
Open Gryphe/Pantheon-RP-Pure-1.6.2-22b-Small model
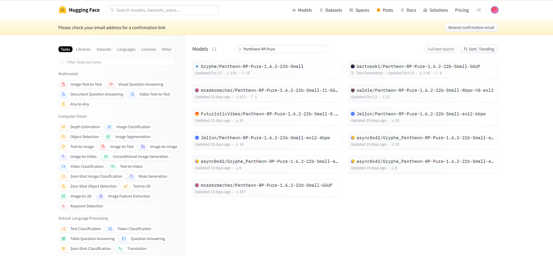(267, 69)
